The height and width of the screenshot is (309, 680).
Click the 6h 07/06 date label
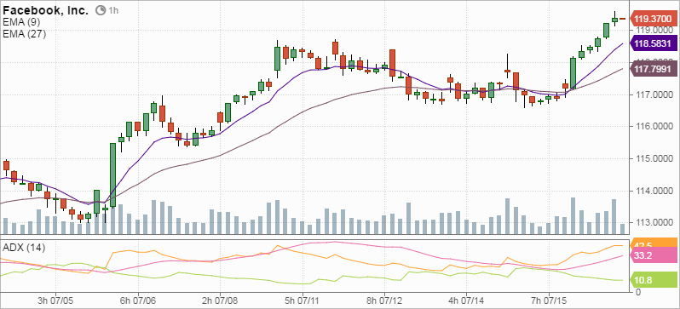(138, 300)
